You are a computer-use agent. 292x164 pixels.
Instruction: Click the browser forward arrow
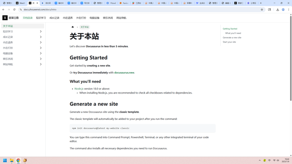(9, 9)
